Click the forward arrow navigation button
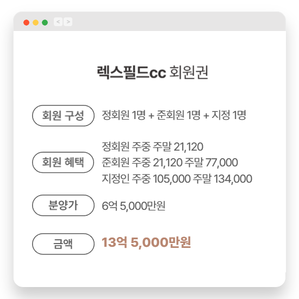 tap(68, 22)
